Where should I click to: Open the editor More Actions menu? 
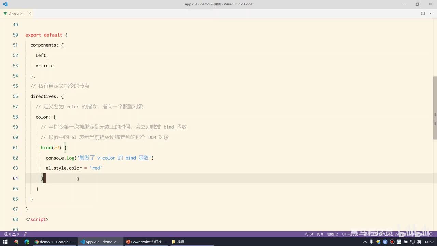(x=431, y=14)
